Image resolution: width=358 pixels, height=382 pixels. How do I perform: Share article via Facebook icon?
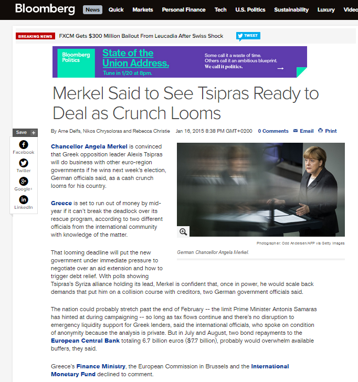pos(24,145)
